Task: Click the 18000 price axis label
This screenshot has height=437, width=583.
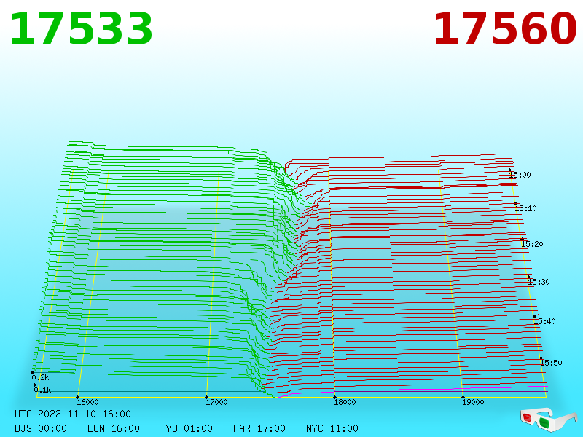Action: point(345,402)
